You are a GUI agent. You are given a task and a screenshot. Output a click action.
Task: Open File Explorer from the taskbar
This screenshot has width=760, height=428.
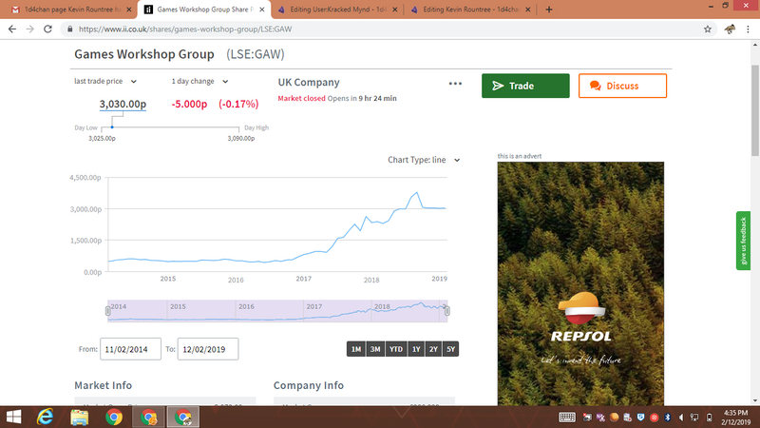[79, 417]
